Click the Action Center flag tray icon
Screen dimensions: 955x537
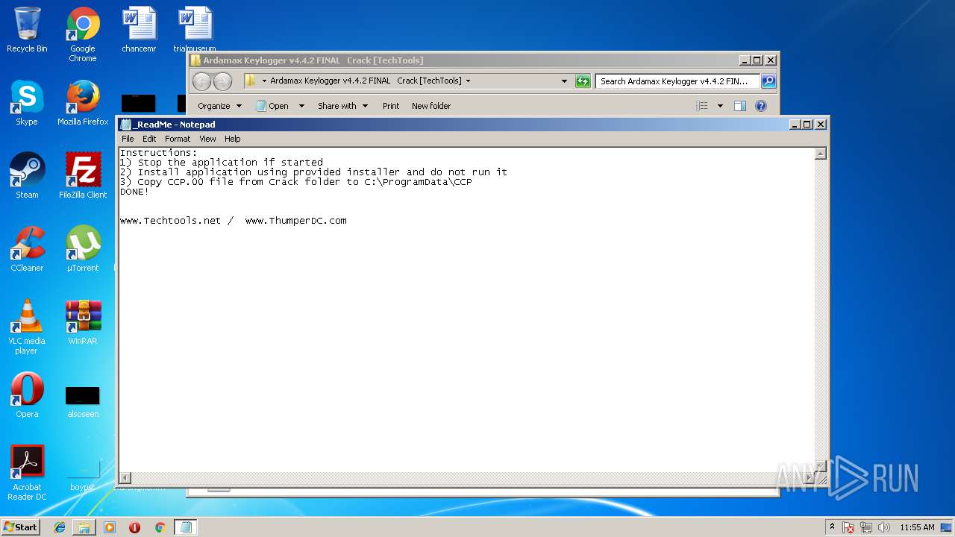(x=849, y=527)
